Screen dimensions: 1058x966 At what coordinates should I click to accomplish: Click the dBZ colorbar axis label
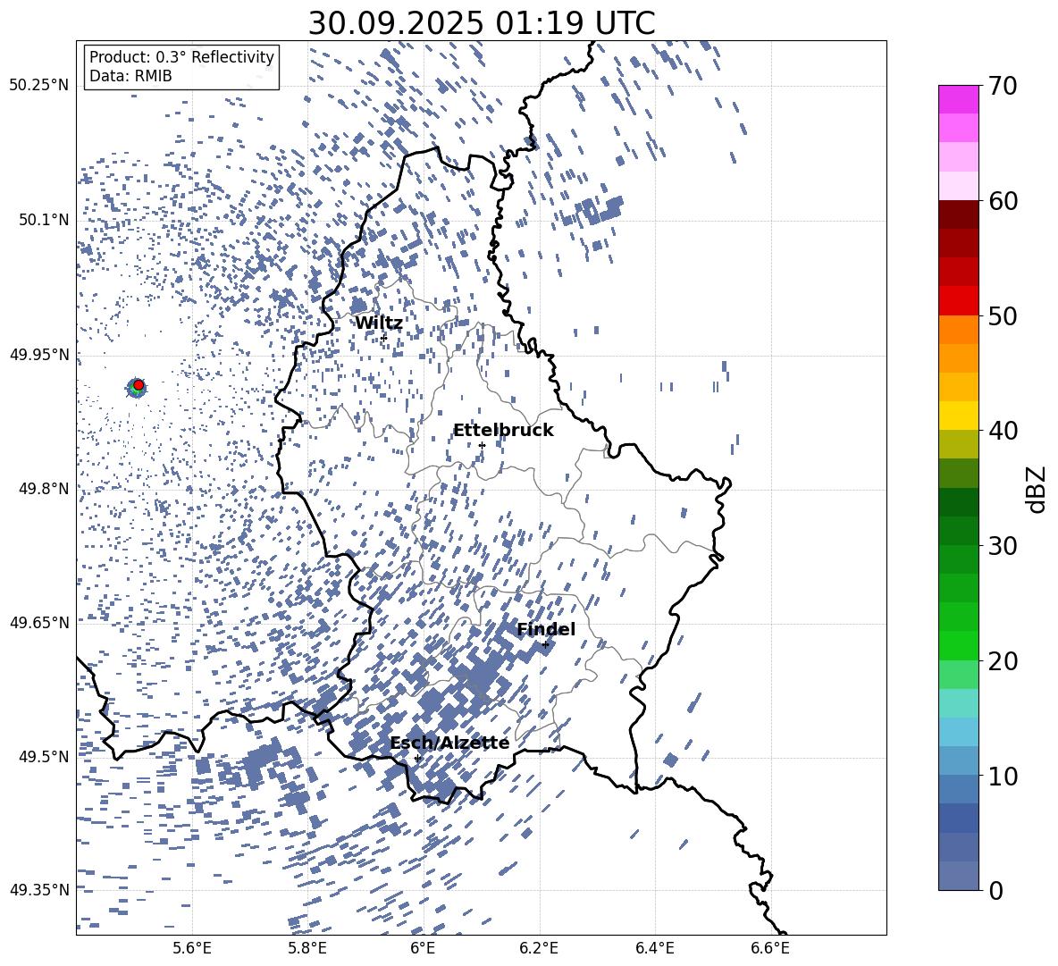tap(1037, 489)
